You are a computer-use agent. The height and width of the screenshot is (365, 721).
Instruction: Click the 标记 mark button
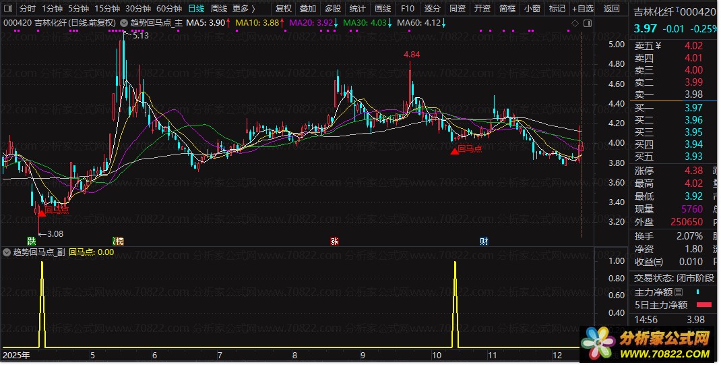557,8
